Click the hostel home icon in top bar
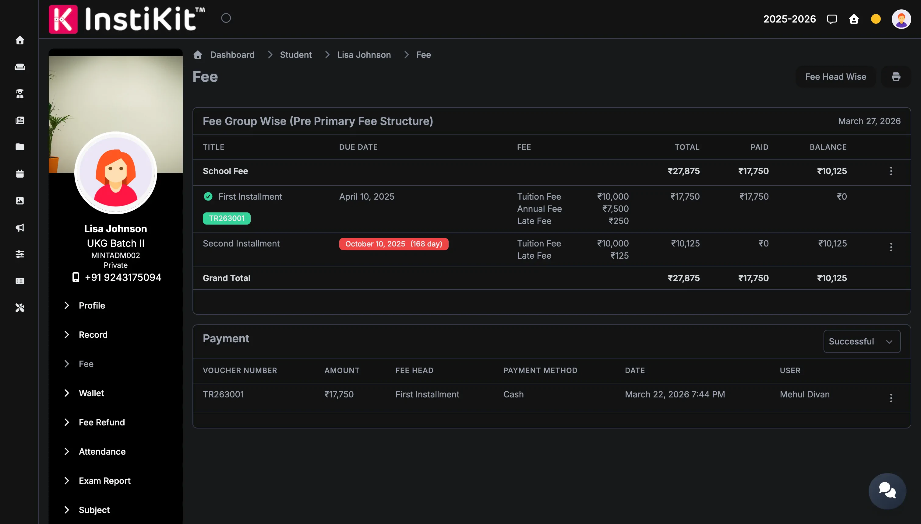921x524 pixels. pyautogui.click(x=854, y=19)
